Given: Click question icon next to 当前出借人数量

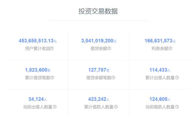Looking at the screenshot, I should 55,107.
